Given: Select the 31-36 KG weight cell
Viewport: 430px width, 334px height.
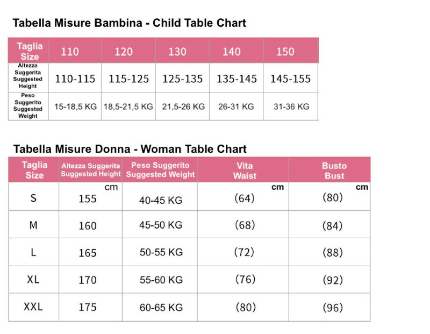Looking at the screenshot, I should (291, 106).
